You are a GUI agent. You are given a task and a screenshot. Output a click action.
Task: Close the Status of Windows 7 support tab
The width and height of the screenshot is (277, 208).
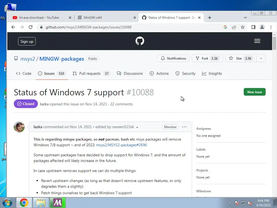click(x=199, y=18)
